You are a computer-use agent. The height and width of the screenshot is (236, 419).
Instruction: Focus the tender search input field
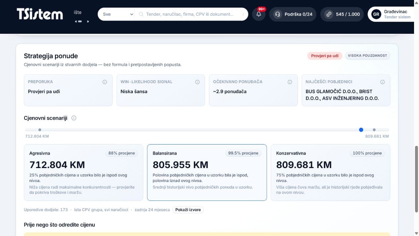point(190,14)
